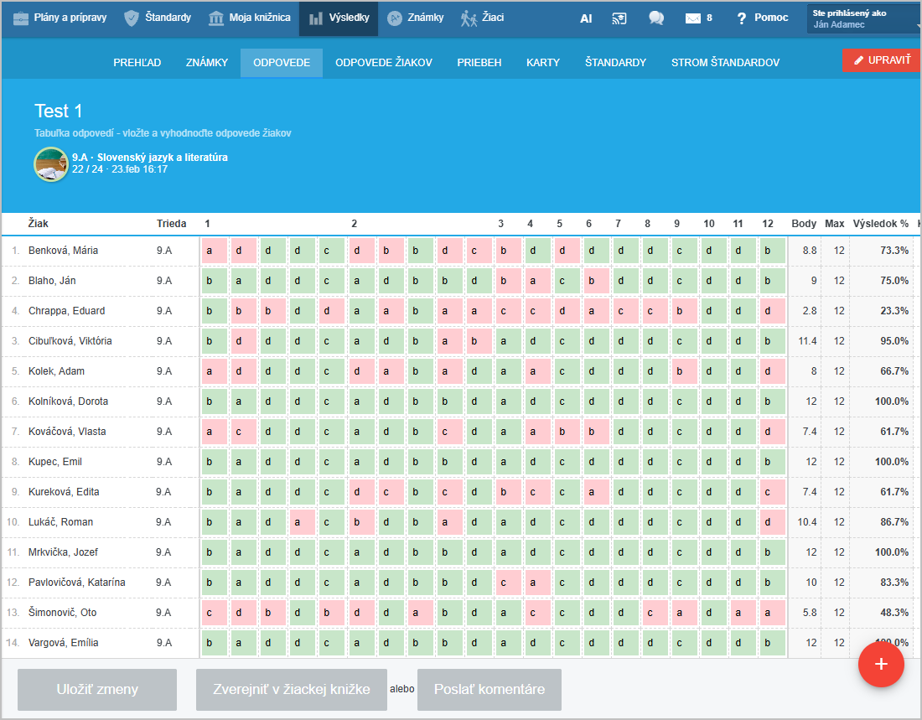
Task: Switch to the Odpovede žiakov tab
Action: tap(384, 63)
